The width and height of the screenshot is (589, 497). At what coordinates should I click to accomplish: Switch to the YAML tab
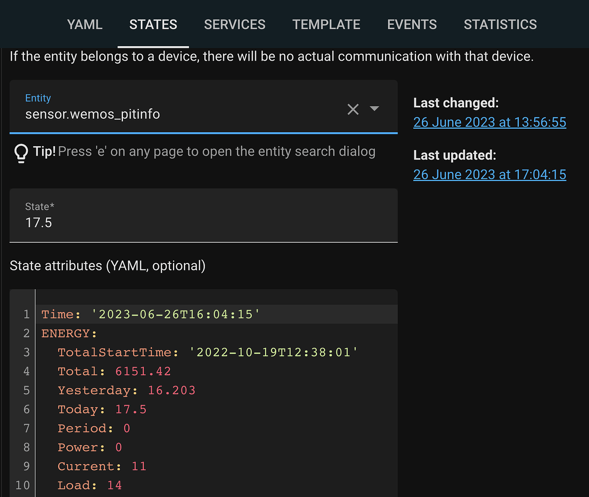(x=85, y=25)
